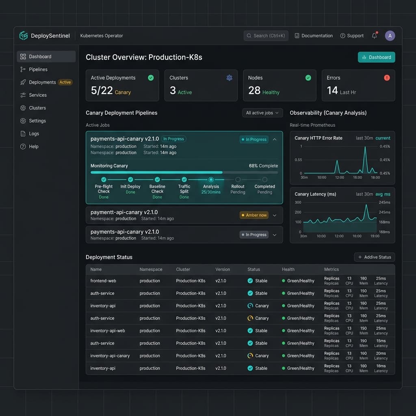Click the search magnifier icon
The height and width of the screenshot is (416, 416).
(249, 36)
